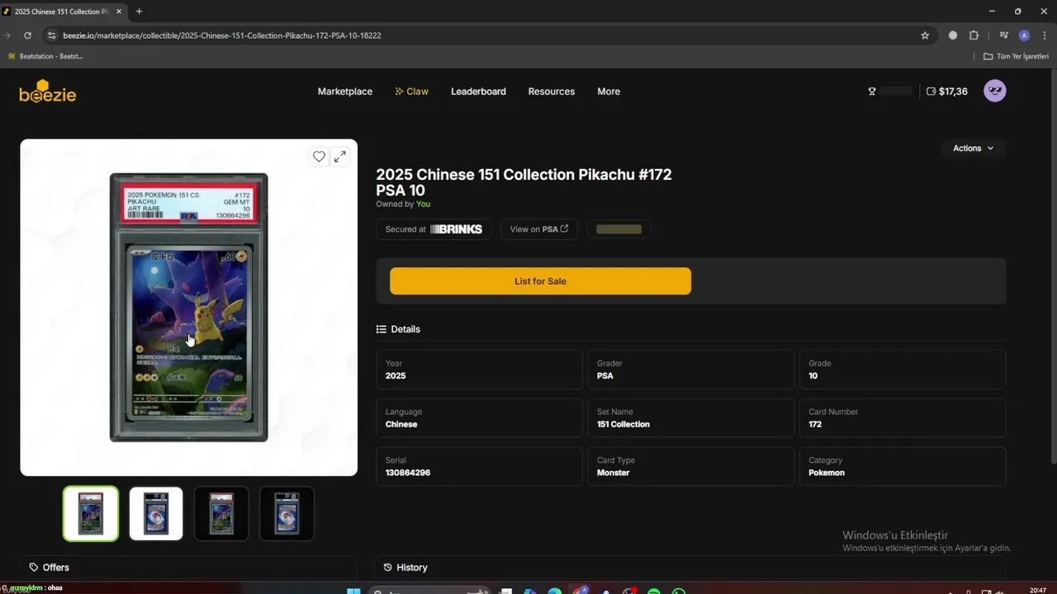Open the Tüm Yer İşaretleri bookmarks folder
1057x594 pixels.
point(1016,56)
